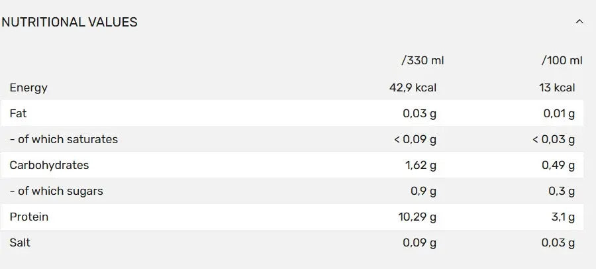Select the /330 ml column header
Image resolution: width=596 pixels, height=269 pixels.
tap(422, 60)
